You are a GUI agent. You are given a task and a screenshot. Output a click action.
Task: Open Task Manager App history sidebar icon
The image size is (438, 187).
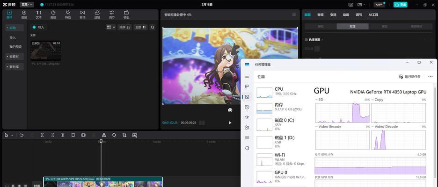click(x=247, y=107)
